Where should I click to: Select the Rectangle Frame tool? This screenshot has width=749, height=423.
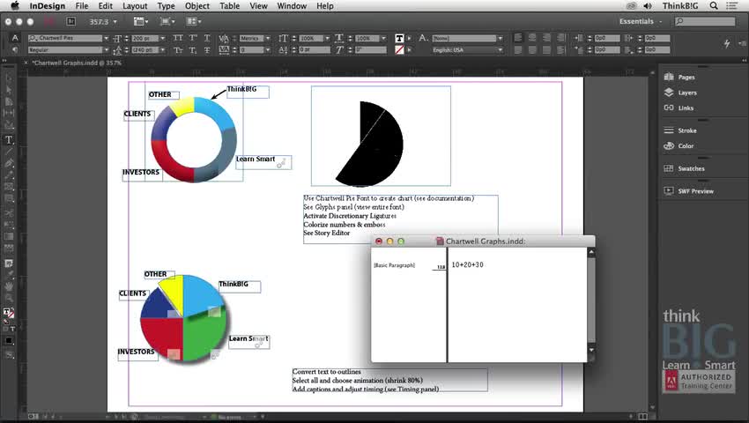[x=9, y=187]
